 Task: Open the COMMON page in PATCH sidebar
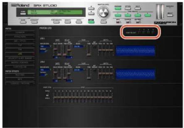(20, 32)
